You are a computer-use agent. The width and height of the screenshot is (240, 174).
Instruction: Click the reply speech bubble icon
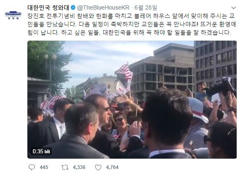coord(32,167)
